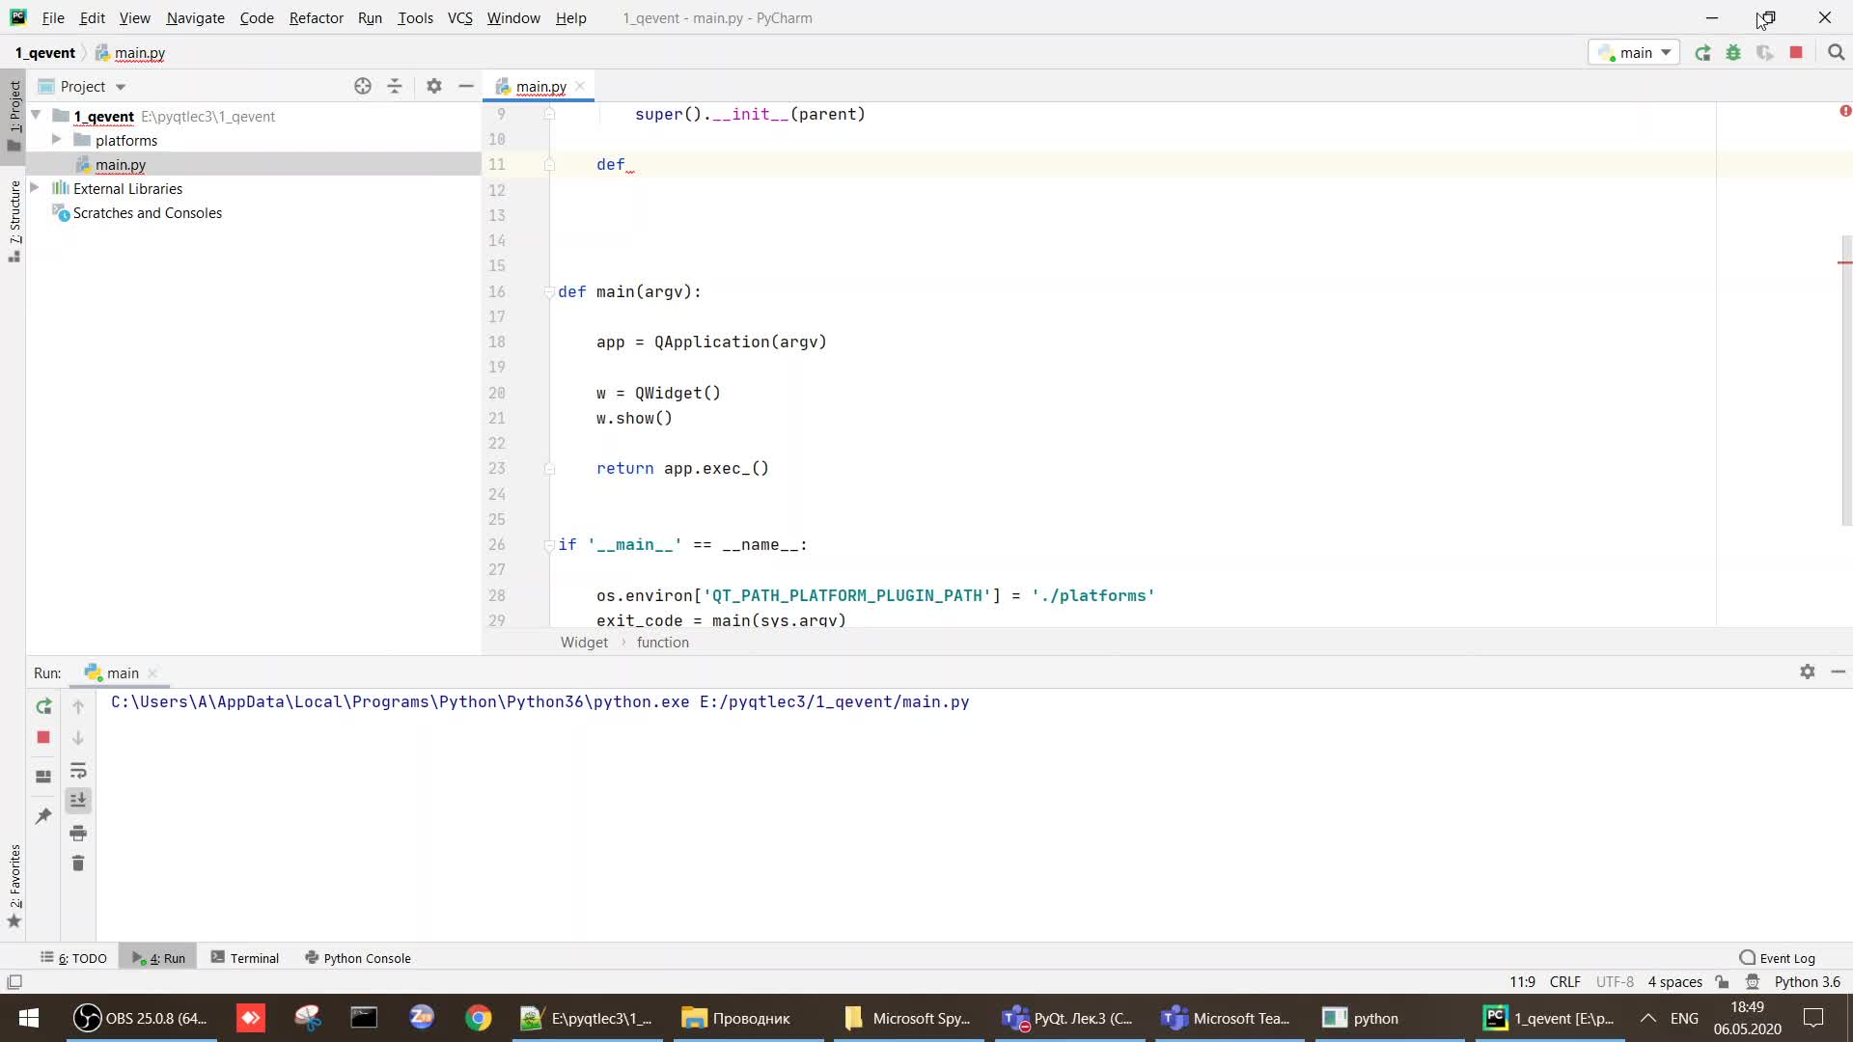Expand the platforms folder

(x=56, y=139)
